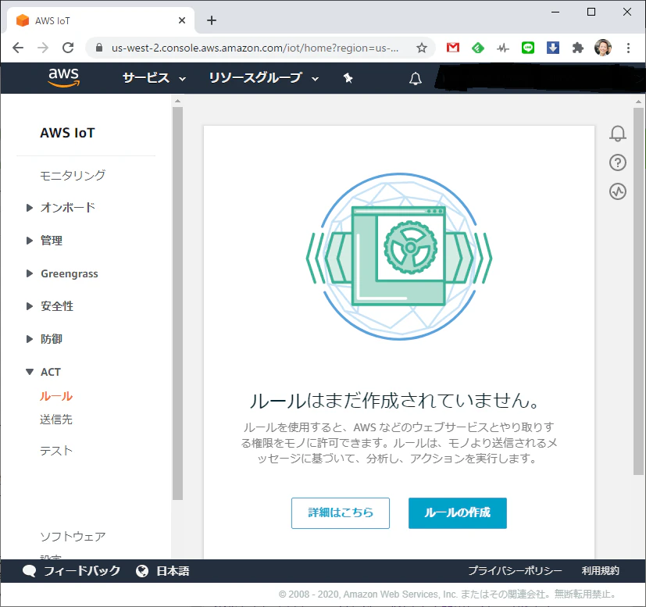Viewport: 646px width, 607px height.
Task: Open 利用規約 link
Action: click(x=600, y=571)
